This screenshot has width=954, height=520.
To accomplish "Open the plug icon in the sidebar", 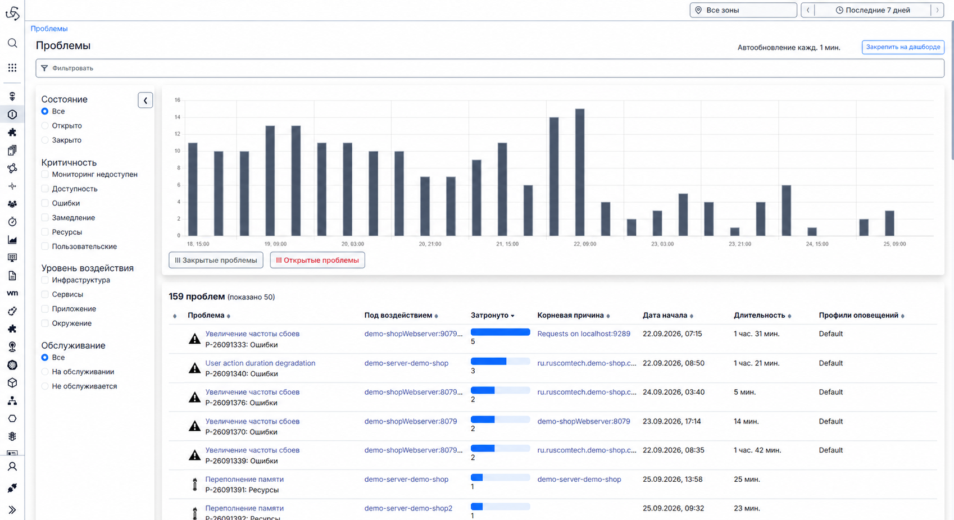I will [x=12, y=488].
